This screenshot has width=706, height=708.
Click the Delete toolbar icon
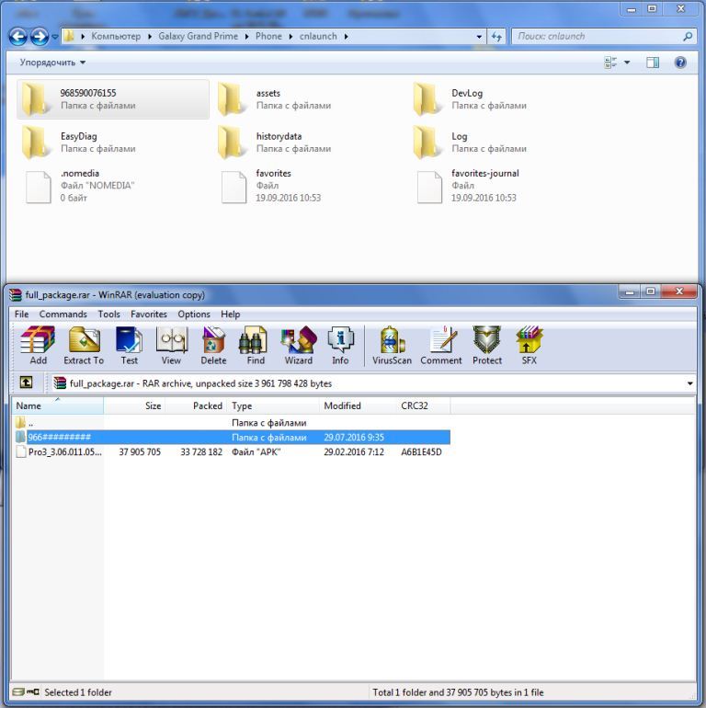coord(213,345)
